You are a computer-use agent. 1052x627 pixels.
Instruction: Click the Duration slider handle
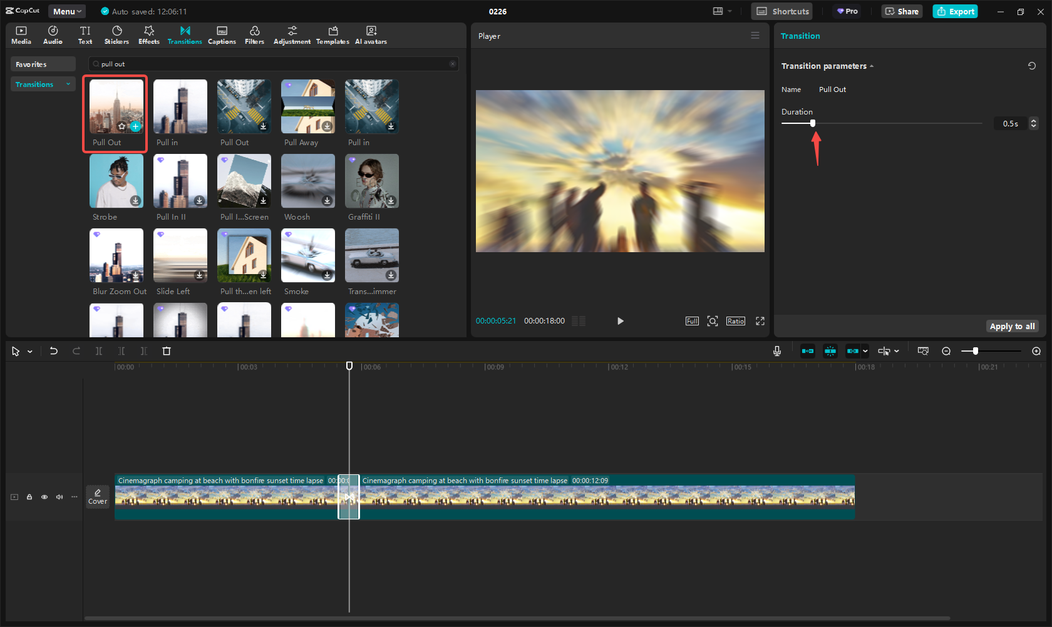pyautogui.click(x=813, y=123)
